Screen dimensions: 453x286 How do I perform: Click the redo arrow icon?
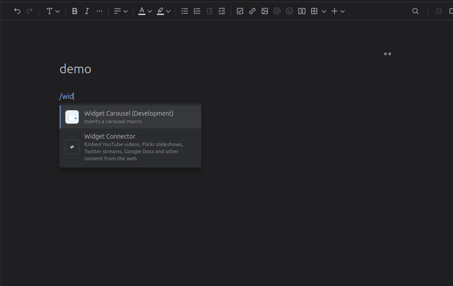(x=30, y=11)
